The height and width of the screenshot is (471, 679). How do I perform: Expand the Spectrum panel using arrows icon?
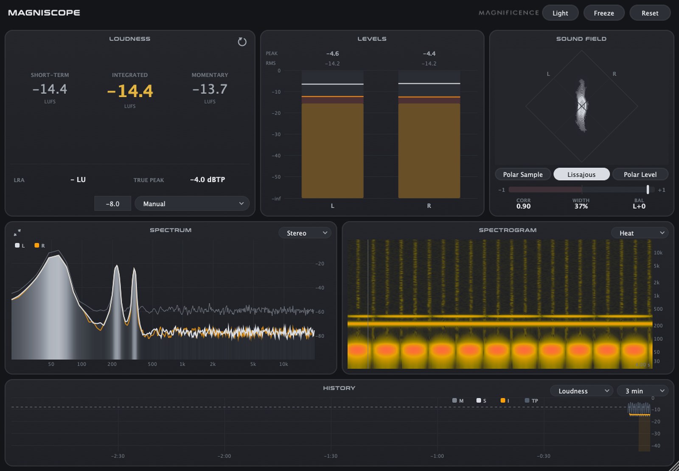(x=17, y=232)
